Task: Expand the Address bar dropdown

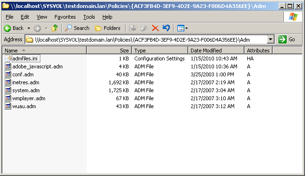Action: [271, 39]
